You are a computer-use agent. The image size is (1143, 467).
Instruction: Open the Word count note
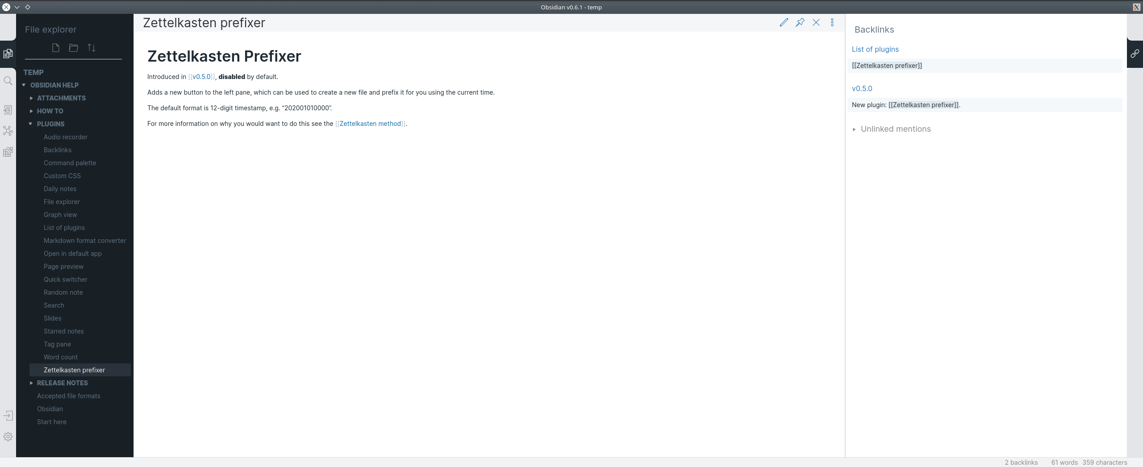(x=61, y=357)
